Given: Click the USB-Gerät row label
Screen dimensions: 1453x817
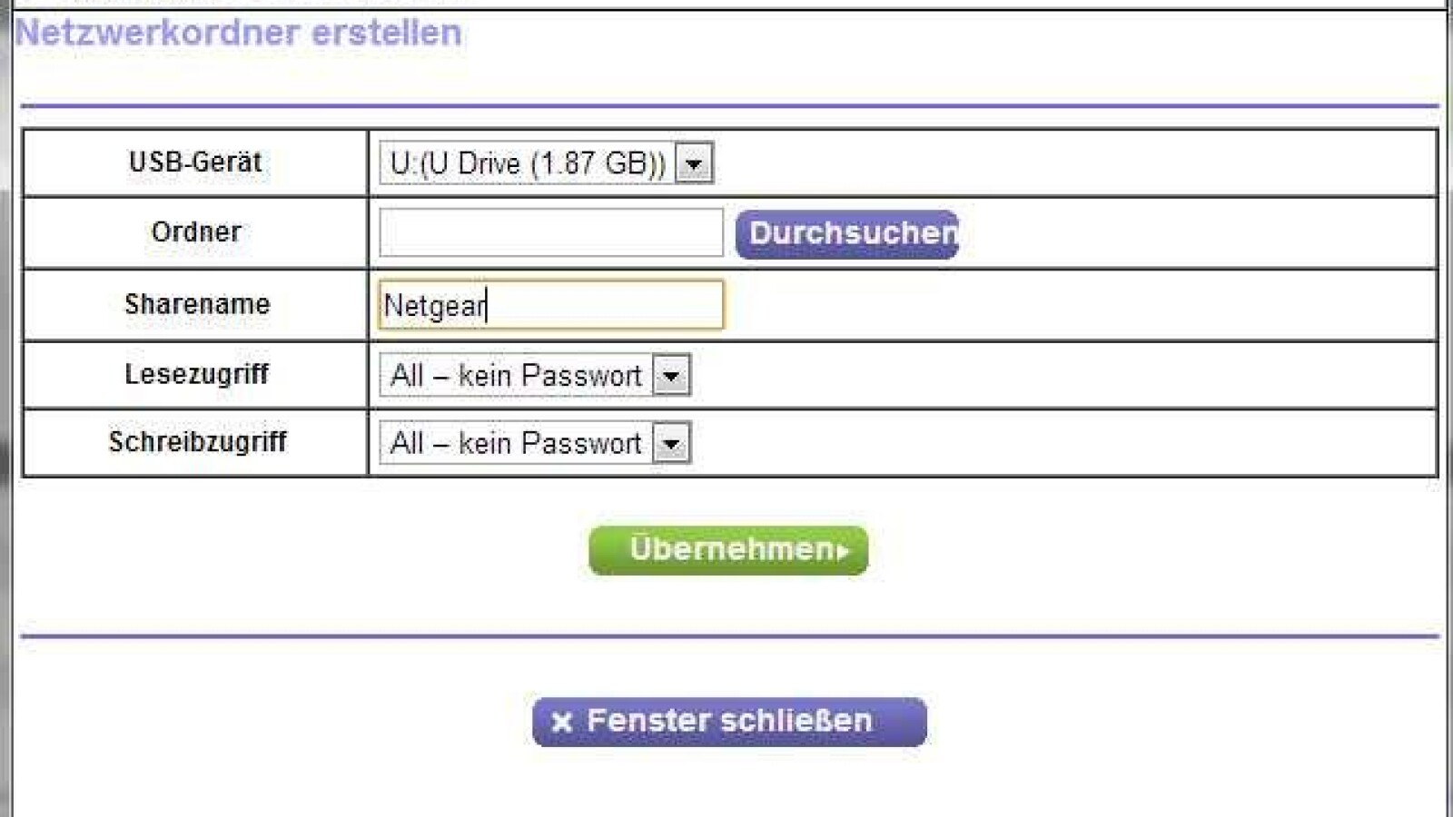Looking at the screenshot, I should (x=196, y=162).
